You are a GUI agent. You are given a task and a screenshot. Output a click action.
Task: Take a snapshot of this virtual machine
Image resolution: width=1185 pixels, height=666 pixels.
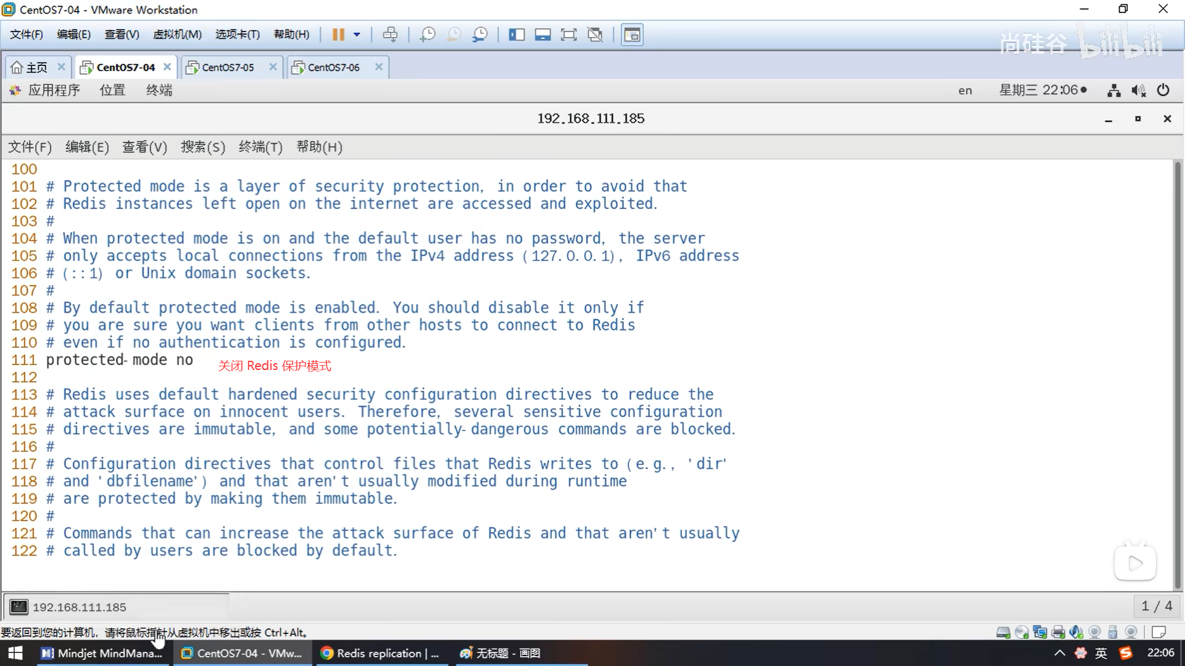tap(427, 35)
